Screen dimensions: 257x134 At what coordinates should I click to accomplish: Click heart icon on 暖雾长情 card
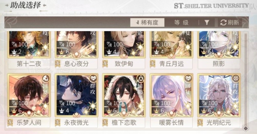[188, 79]
